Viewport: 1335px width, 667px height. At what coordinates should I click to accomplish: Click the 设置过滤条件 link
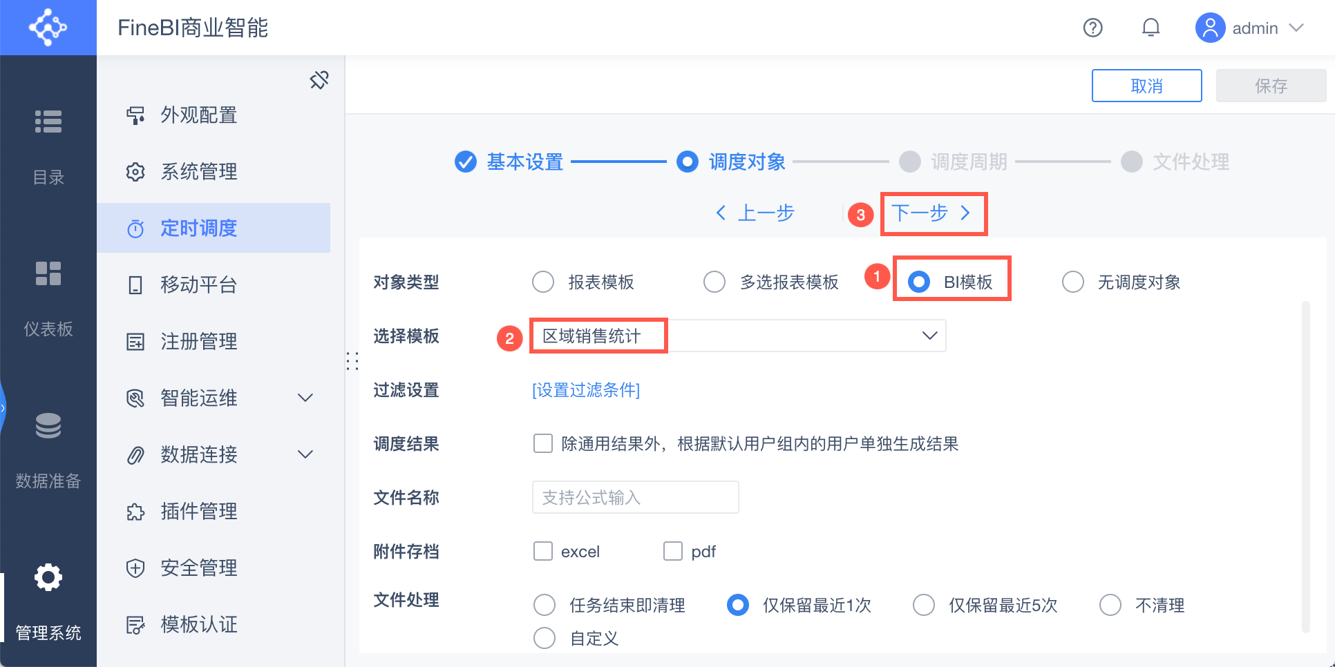(x=586, y=390)
